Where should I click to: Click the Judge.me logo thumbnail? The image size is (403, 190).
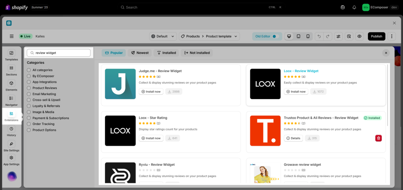(x=120, y=84)
